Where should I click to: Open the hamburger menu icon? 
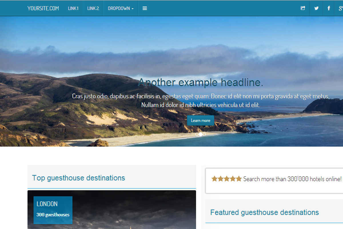tap(145, 8)
